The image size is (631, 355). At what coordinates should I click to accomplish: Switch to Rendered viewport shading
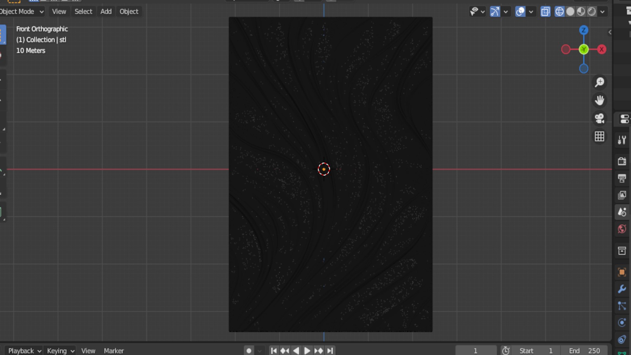(x=592, y=12)
